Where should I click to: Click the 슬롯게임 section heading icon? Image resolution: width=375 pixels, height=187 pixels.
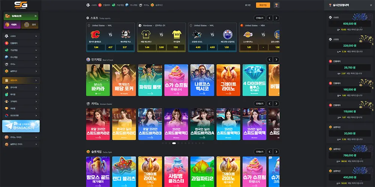pyautogui.click(x=88, y=152)
